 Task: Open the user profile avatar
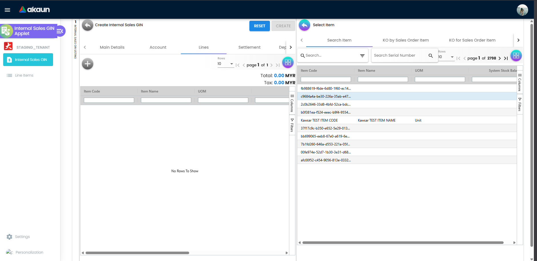522,10
